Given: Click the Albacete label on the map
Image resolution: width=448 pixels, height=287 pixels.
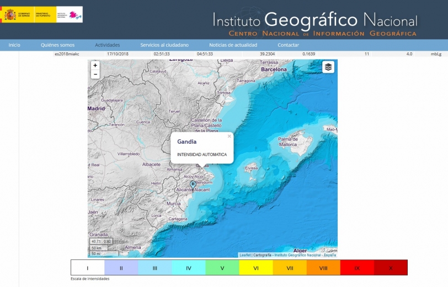Looking at the screenshot, I should click(151, 164).
